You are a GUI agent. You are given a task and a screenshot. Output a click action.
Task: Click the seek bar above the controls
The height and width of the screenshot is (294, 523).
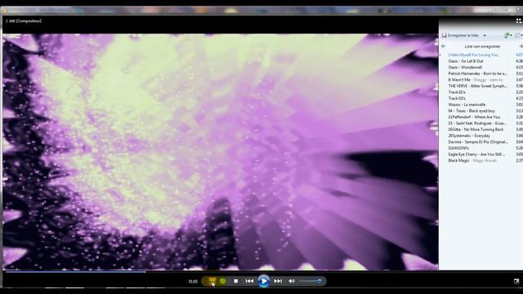[x=220, y=272]
